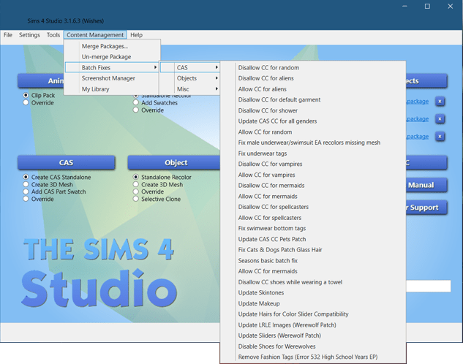
Task: Open My Library from the menu
Action: 112,89
